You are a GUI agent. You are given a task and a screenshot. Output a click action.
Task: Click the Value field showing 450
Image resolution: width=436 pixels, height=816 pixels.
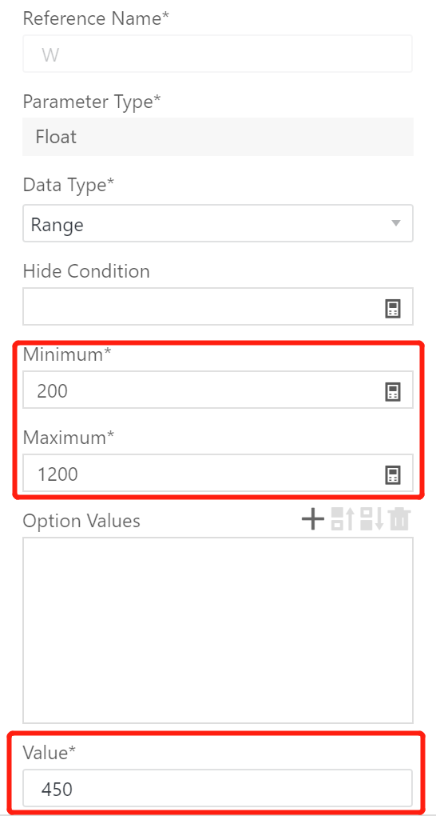tap(218, 789)
